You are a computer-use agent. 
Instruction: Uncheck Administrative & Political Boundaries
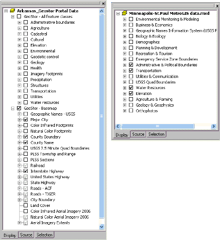[x=131, y=65]
